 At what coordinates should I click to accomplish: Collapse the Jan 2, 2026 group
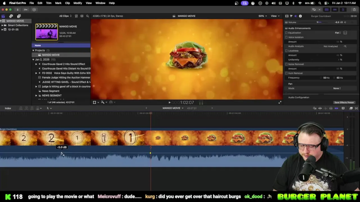[x=33, y=59]
